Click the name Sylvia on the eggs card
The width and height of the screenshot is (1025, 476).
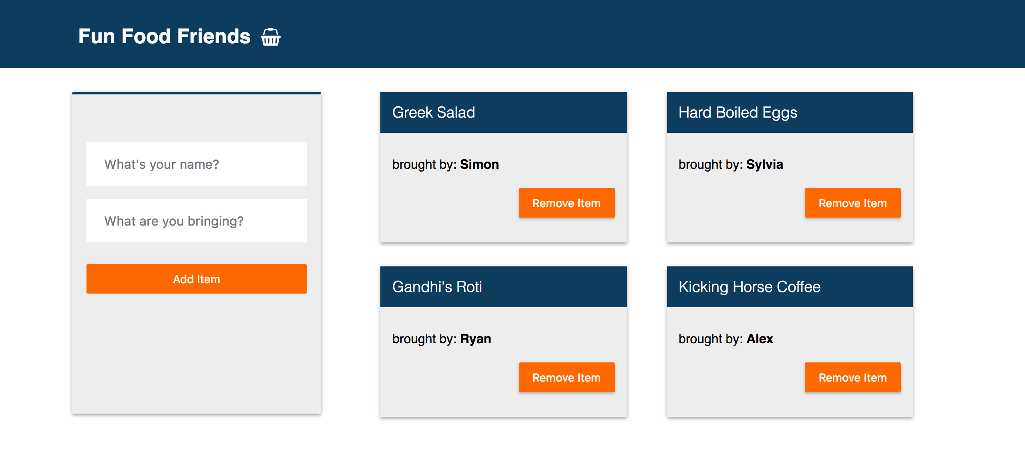point(764,164)
